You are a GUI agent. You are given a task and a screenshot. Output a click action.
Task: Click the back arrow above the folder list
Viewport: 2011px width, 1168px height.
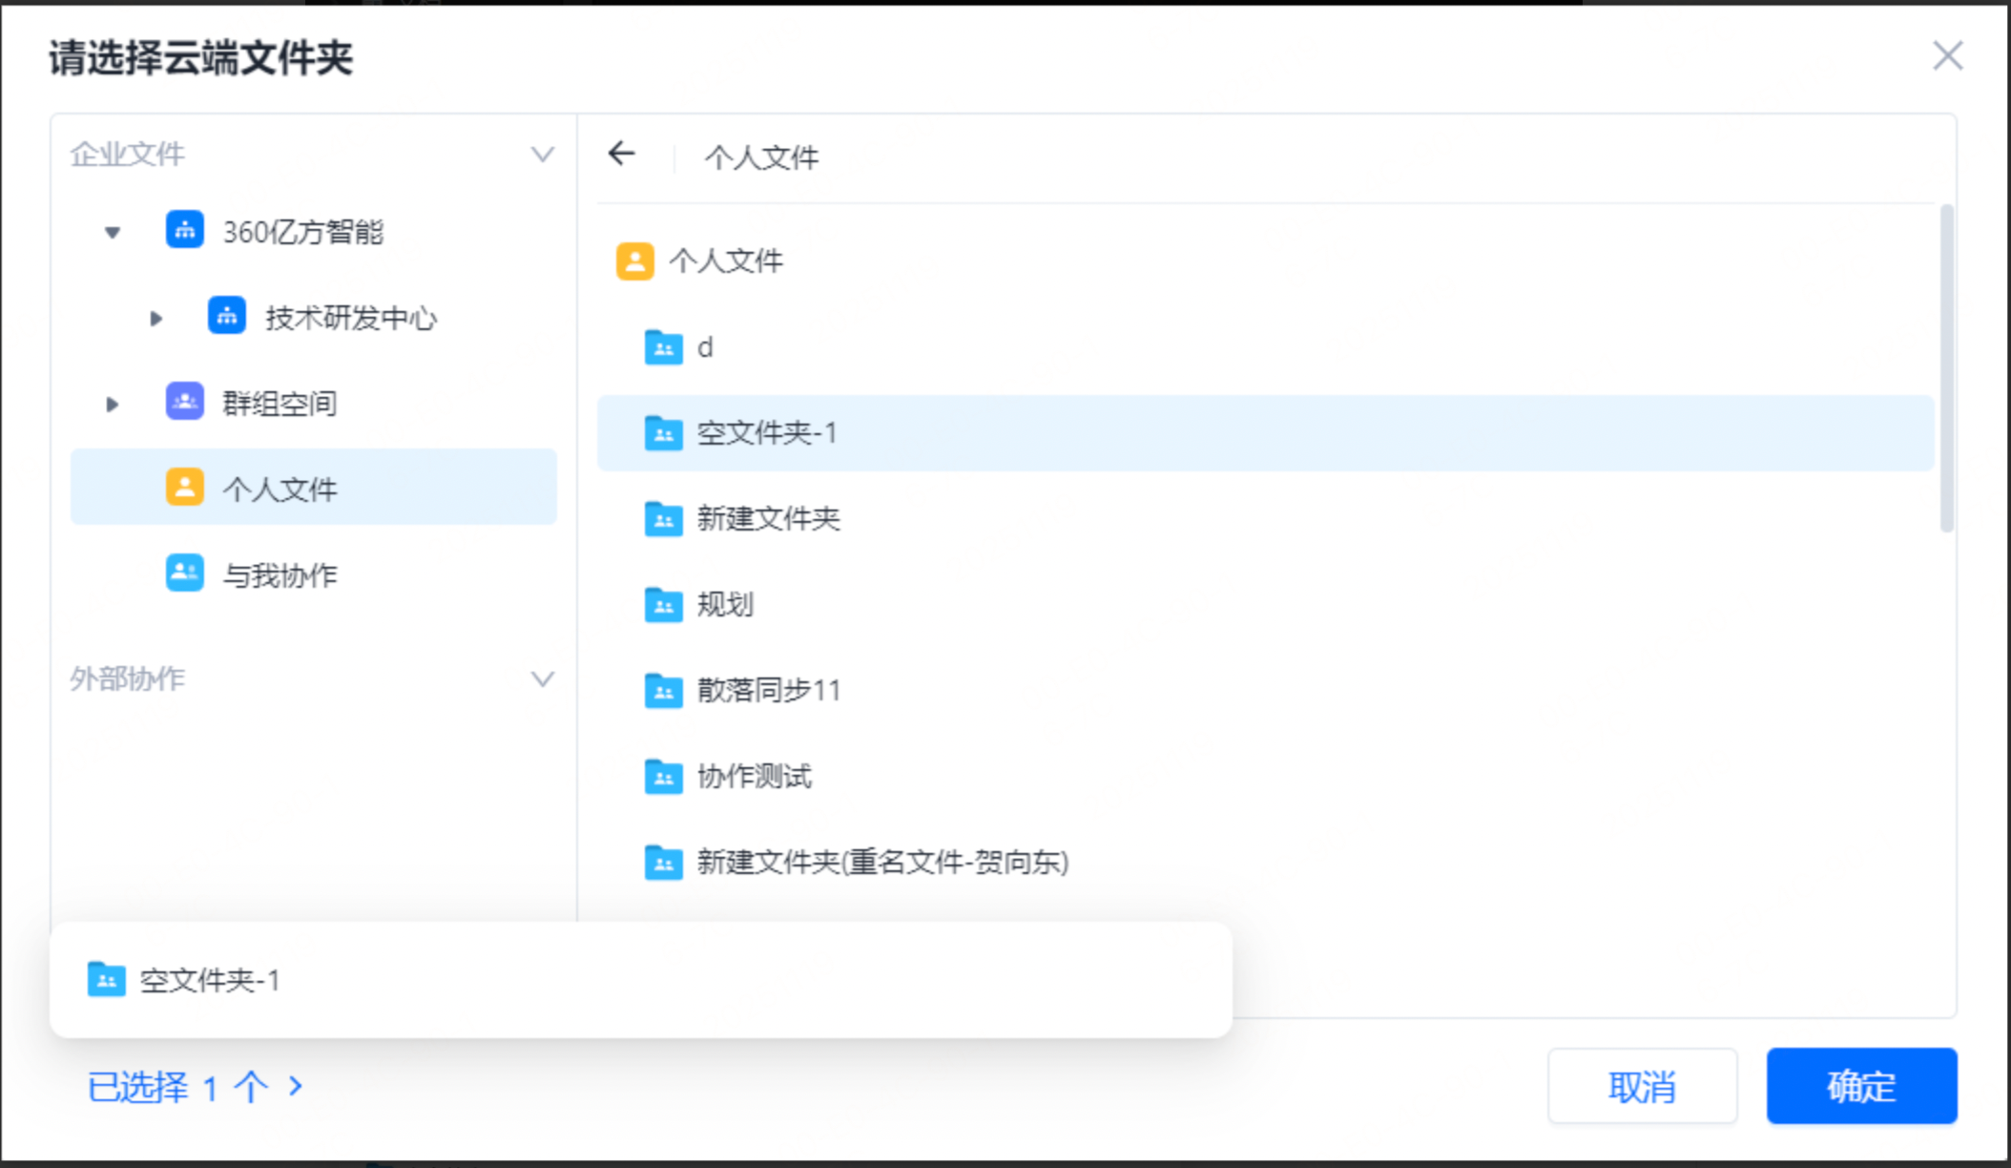(621, 155)
